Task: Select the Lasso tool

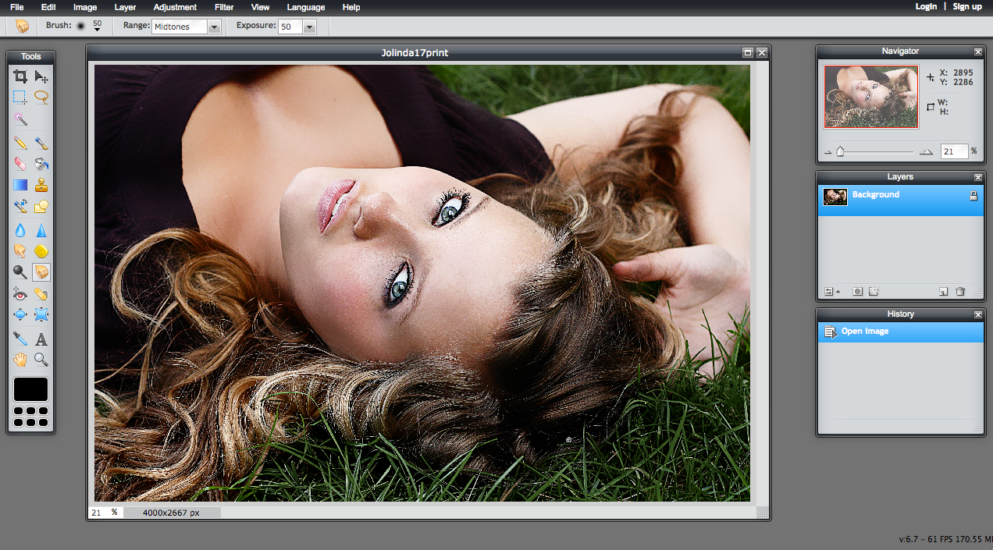Action: [41, 98]
